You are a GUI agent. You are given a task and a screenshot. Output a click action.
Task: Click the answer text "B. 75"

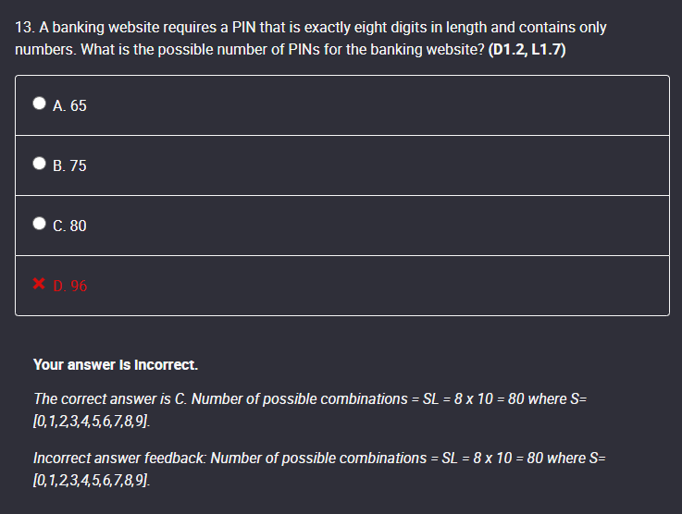coord(70,166)
